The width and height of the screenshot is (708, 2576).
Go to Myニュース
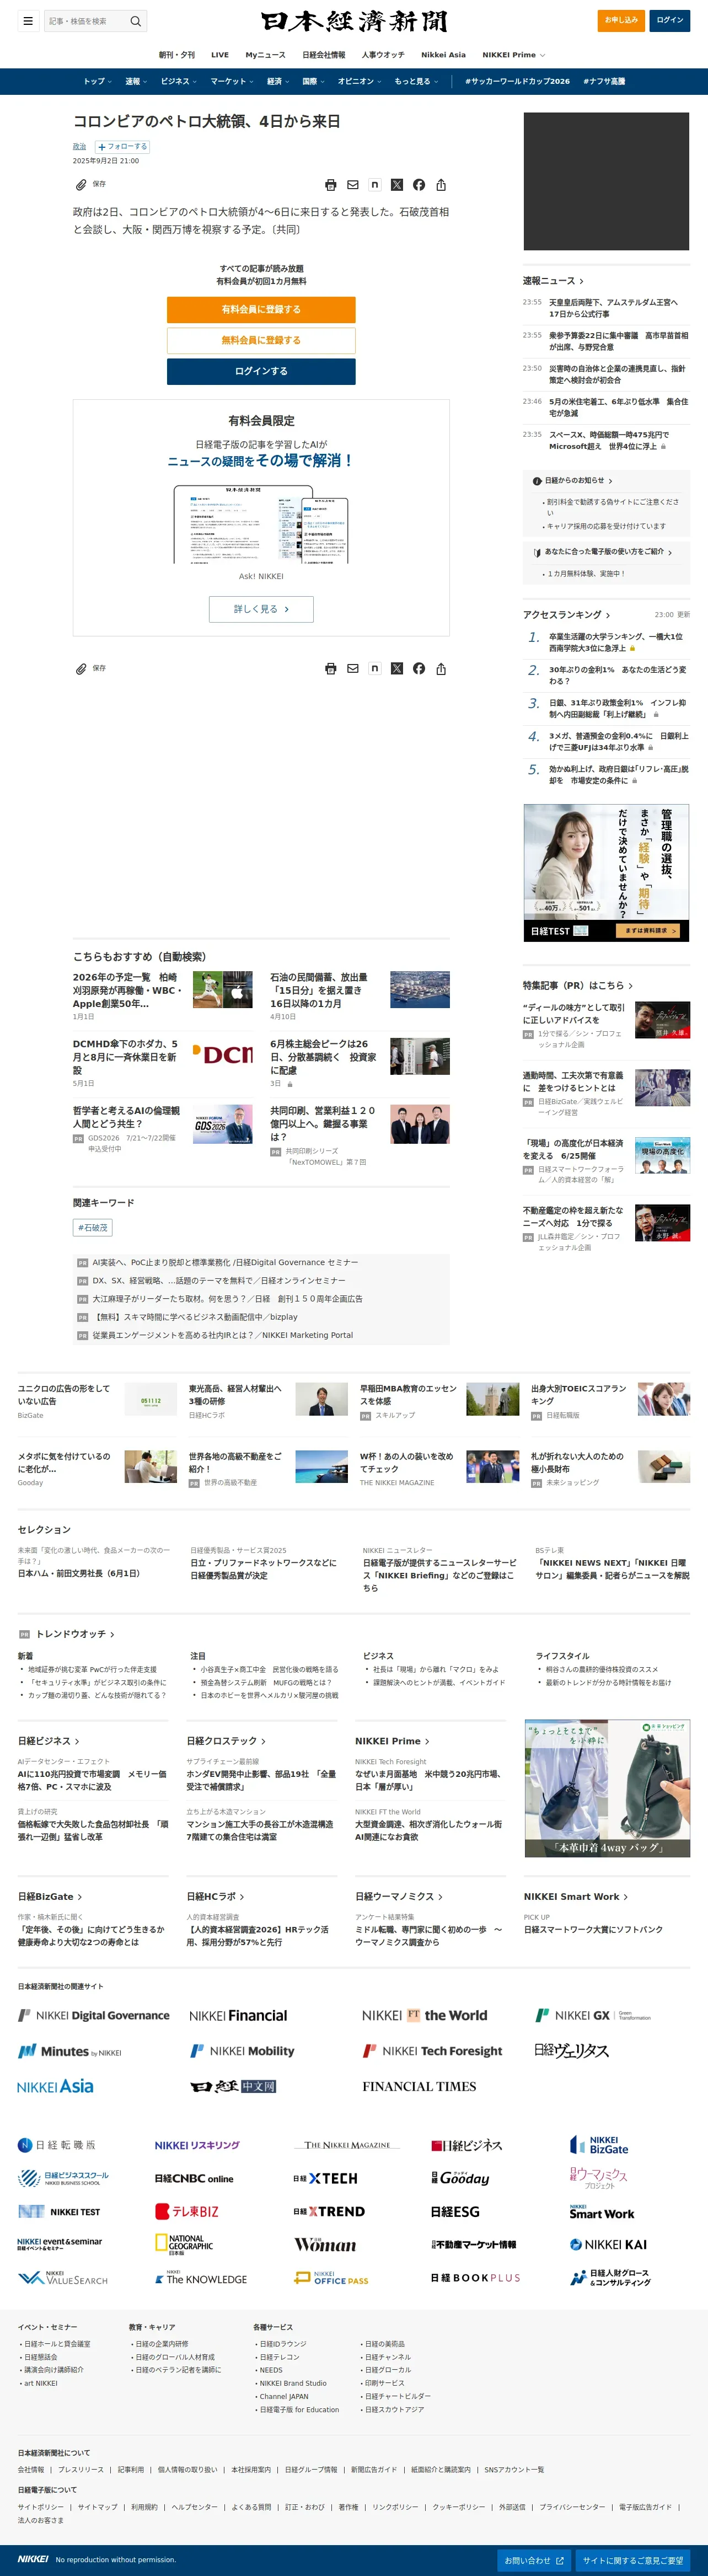pos(265,55)
